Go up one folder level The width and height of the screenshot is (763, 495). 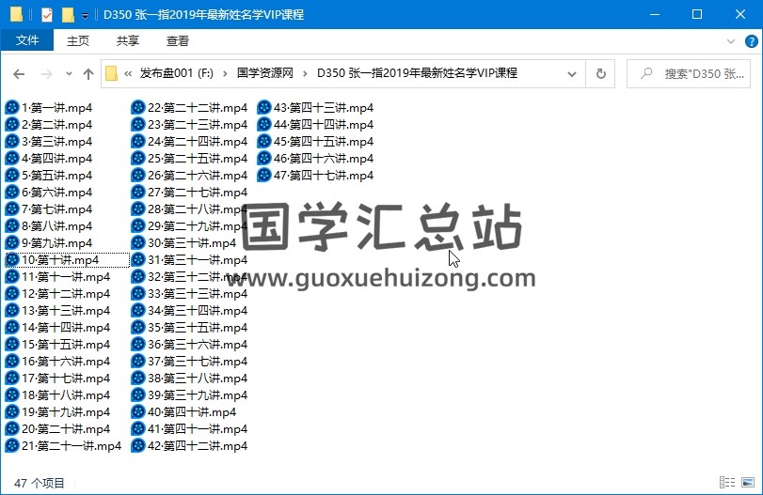click(x=88, y=74)
